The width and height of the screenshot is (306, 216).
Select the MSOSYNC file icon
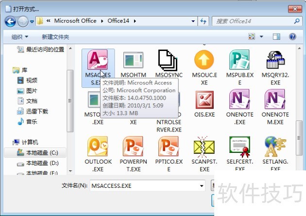click(168, 60)
